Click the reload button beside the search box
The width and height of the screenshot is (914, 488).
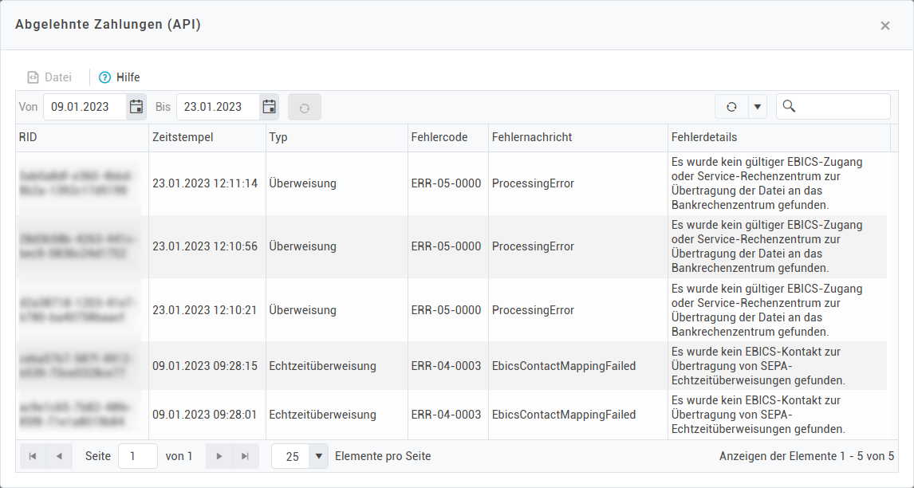pos(731,107)
